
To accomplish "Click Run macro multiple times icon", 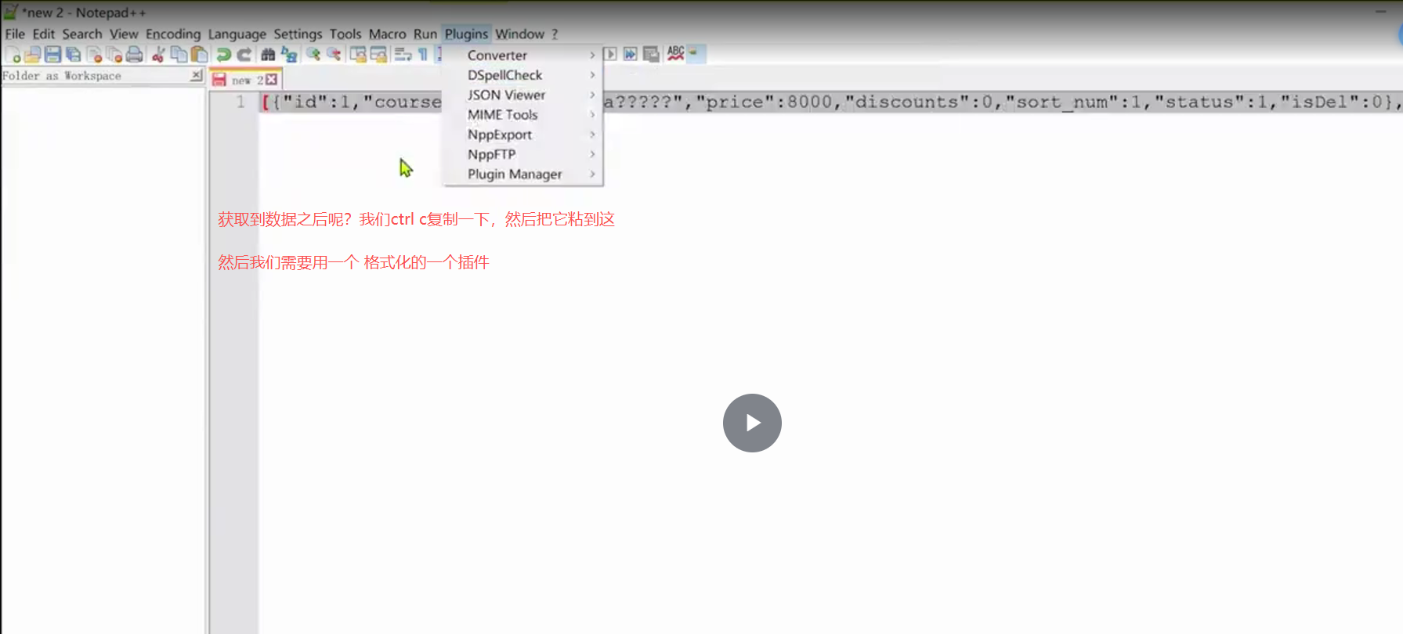I will tap(630, 54).
